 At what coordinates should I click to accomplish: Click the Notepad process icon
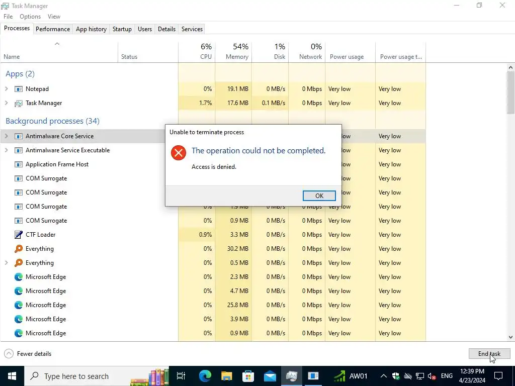19,89
